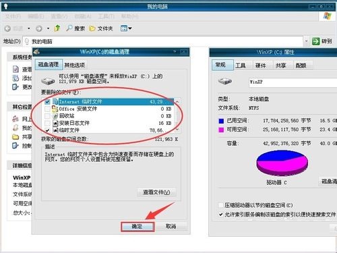This screenshot has width=337, height=253.
Task: Click the magenta 可用空间 color swatch
Action: click(221, 130)
